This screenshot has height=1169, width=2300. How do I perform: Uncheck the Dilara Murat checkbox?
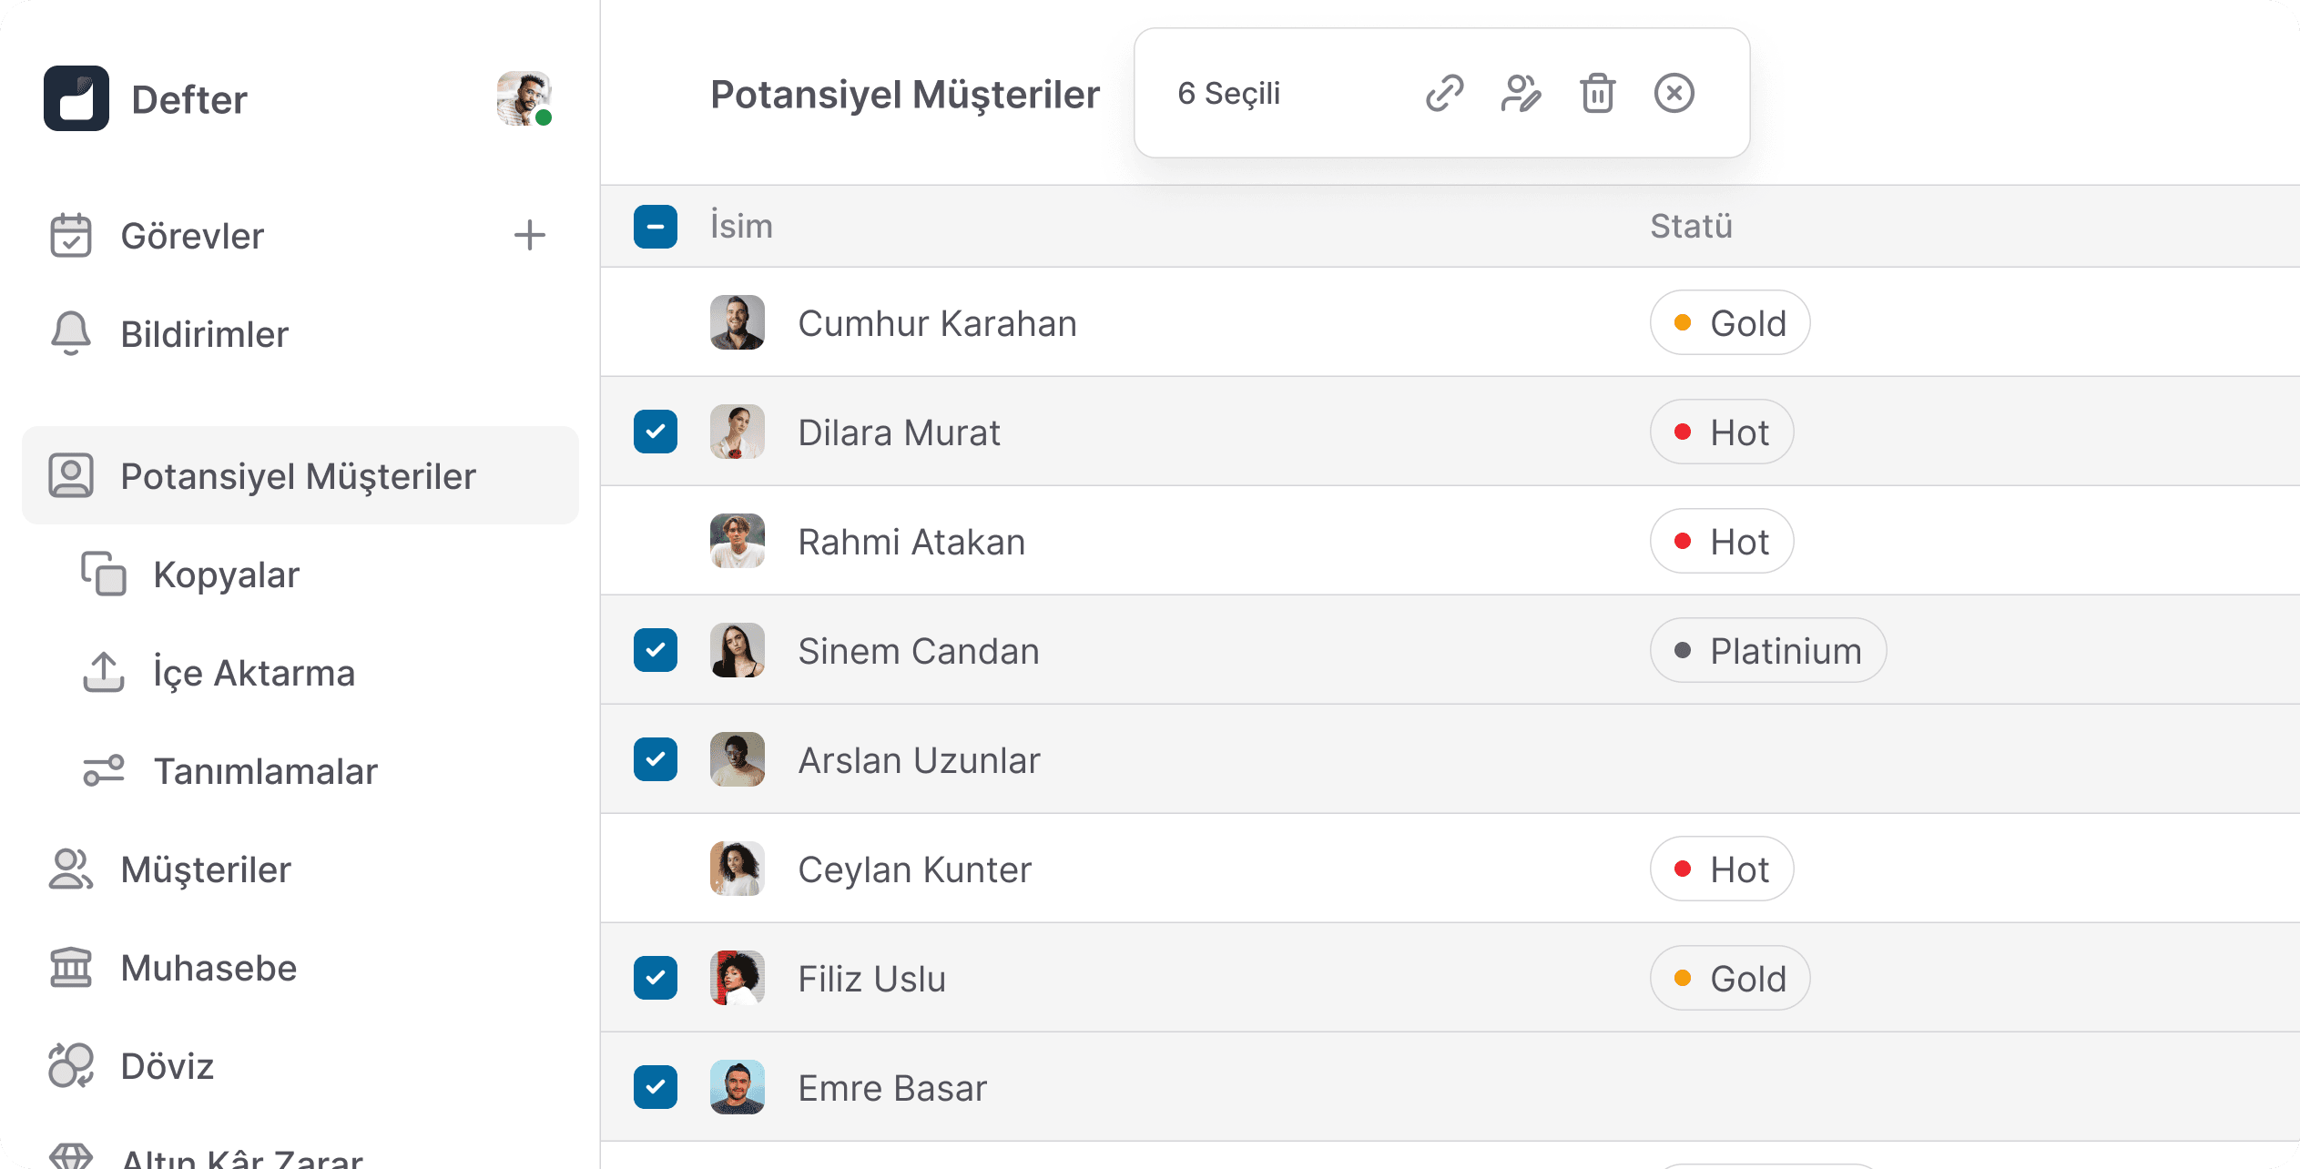coord(656,432)
